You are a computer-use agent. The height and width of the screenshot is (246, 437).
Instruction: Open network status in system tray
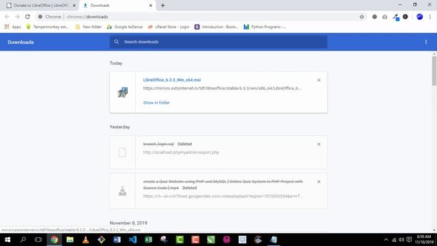(x=394, y=240)
